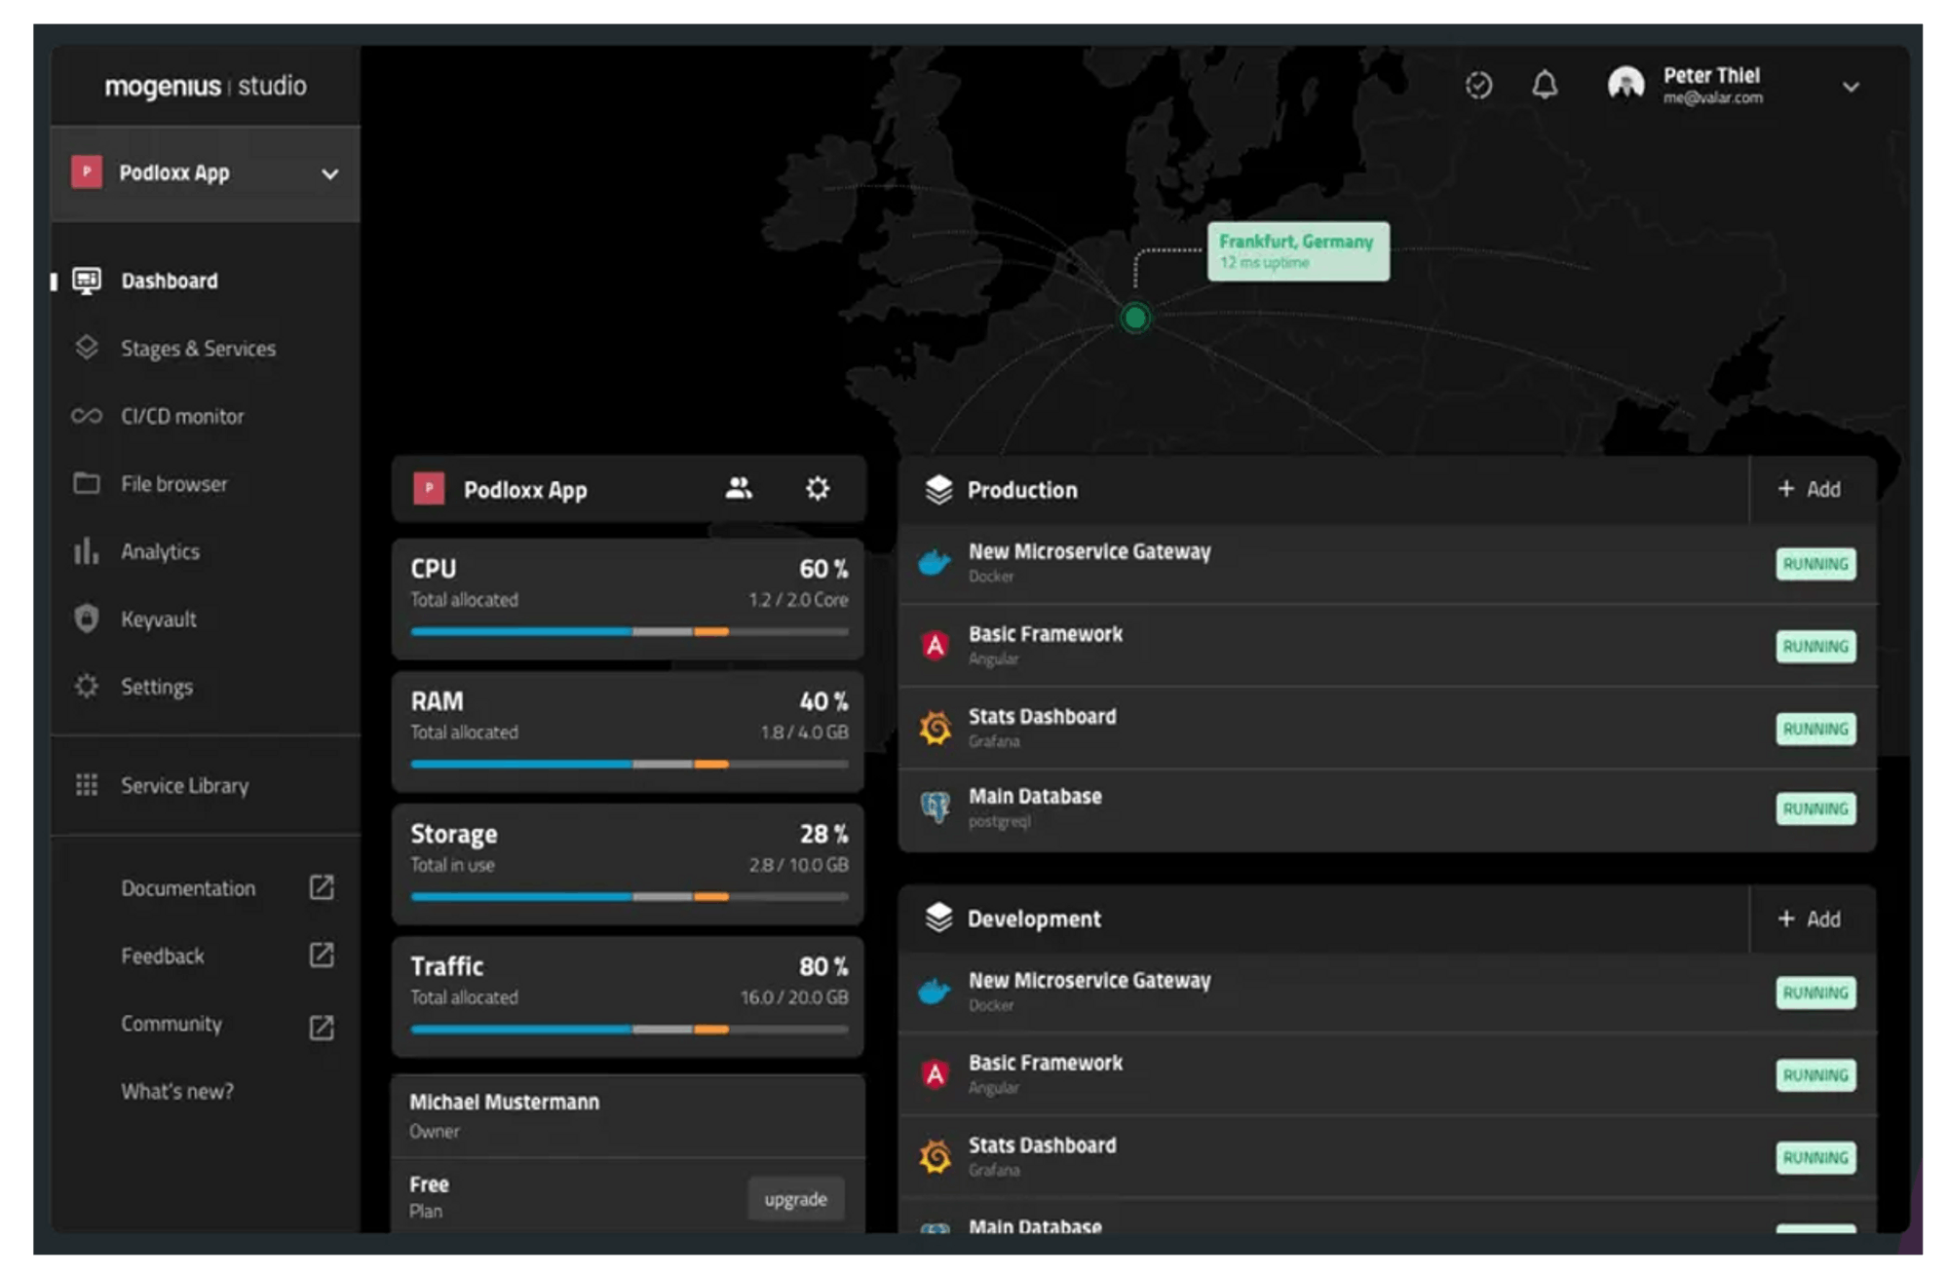Screen dimensions: 1949x1275
Task: Add a service to Development
Action: [1810, 919]
